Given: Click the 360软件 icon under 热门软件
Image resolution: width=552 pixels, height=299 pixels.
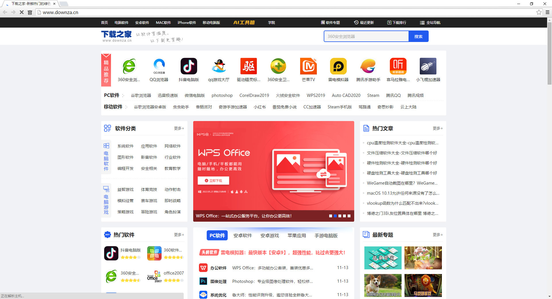Looking at the screenshot, I should tap(154, 253).
